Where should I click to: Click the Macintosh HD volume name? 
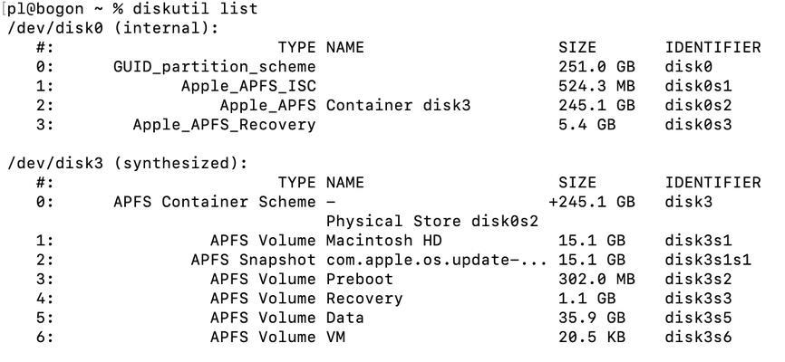click(x=384, y=241)
